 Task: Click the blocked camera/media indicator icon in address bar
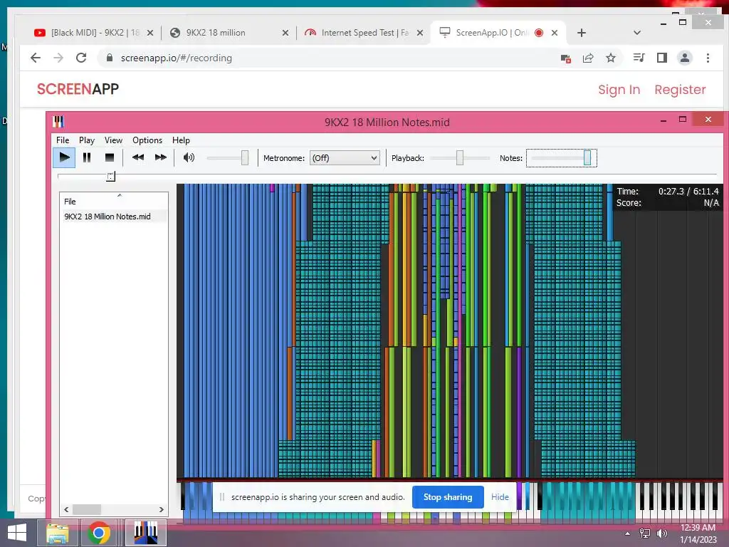(565, 58)
